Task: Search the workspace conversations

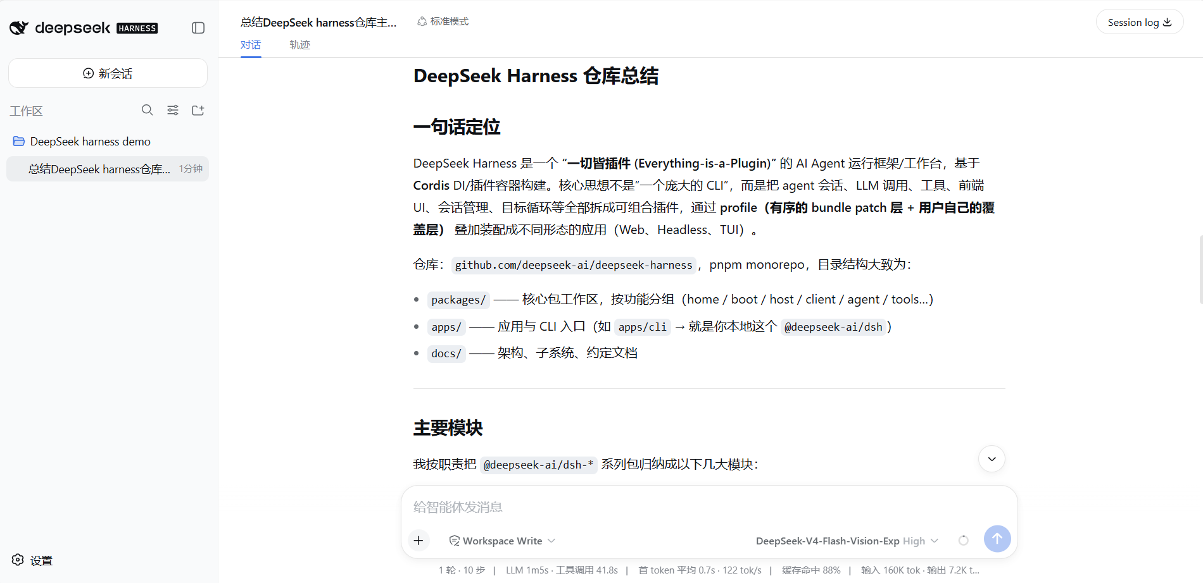Action: pos(147,110)
